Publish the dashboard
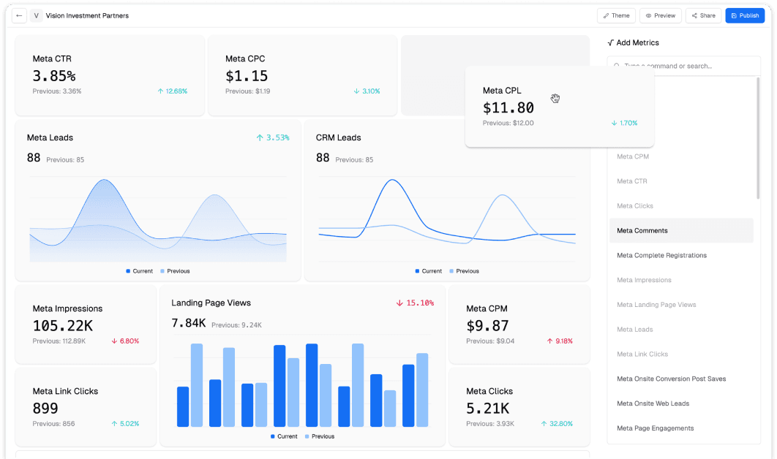The width and height of the screenshot is (777, 459). [745, 15]
